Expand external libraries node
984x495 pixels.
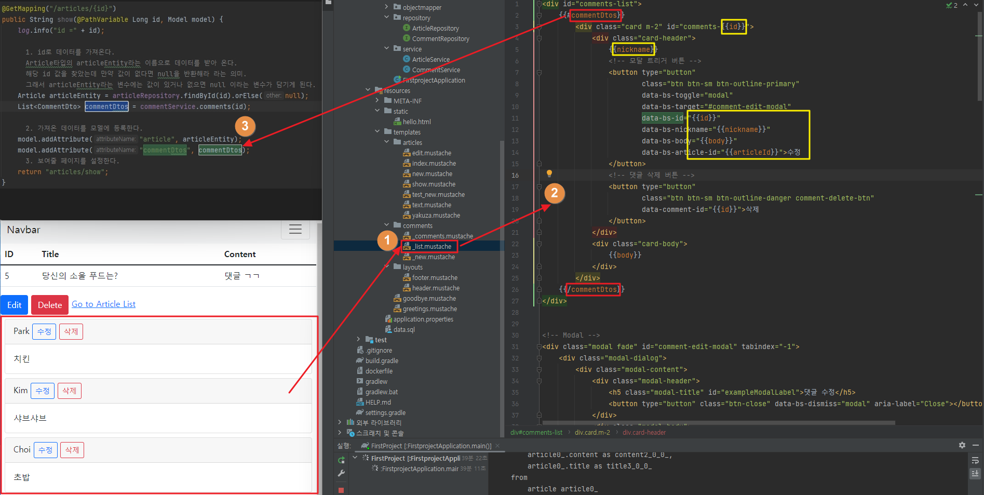tap(340, 423)
